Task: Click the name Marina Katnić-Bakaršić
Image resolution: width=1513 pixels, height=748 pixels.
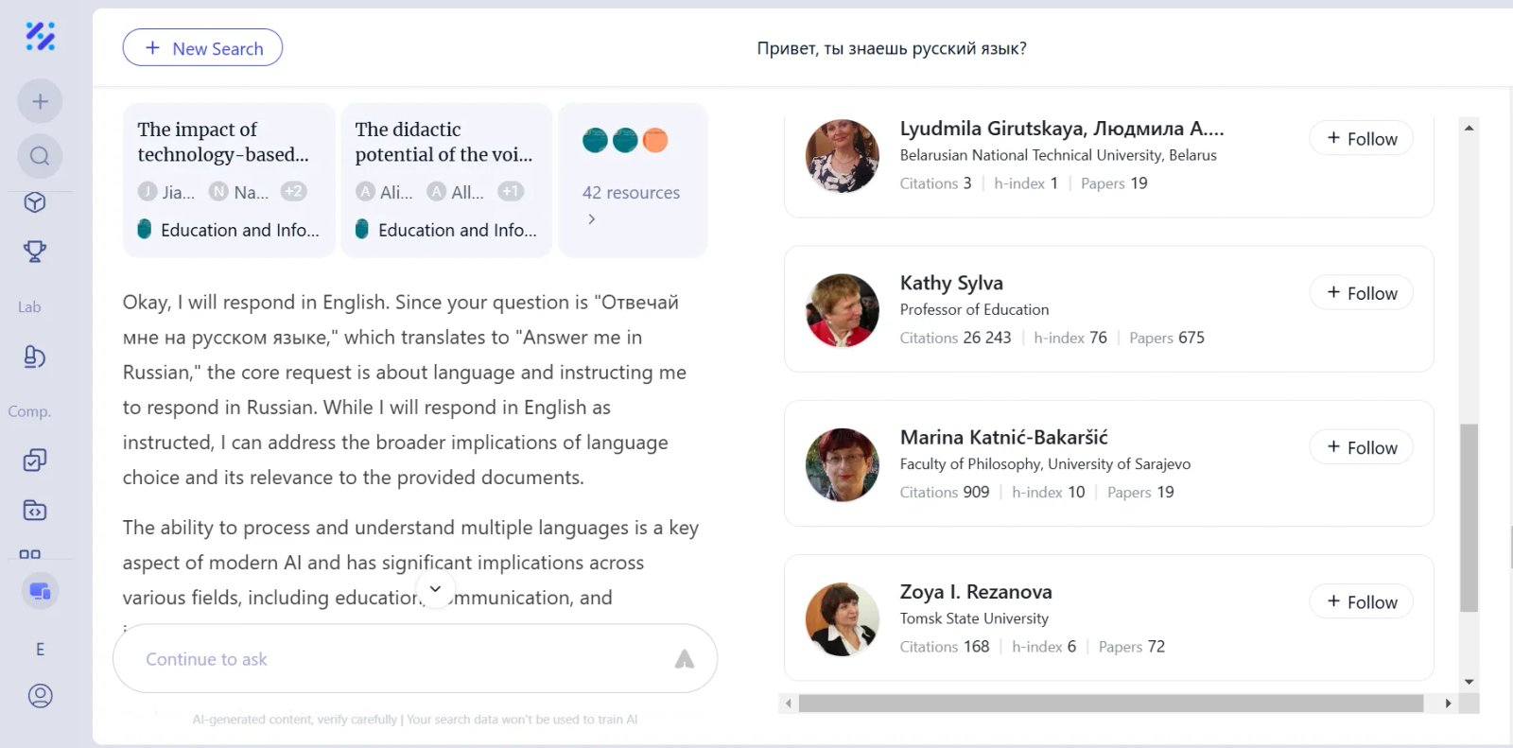Action: click(1003, 437)
